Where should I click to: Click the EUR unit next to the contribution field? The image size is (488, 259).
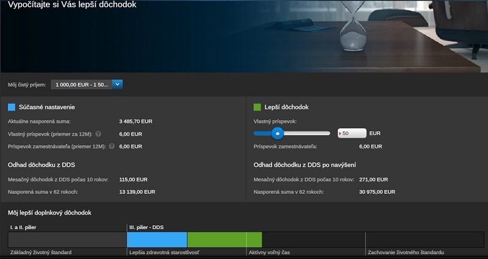point(375,133)
